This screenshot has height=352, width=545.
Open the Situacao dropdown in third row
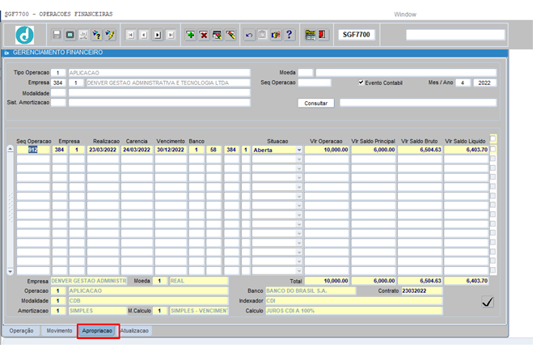(x=299, y=168)
